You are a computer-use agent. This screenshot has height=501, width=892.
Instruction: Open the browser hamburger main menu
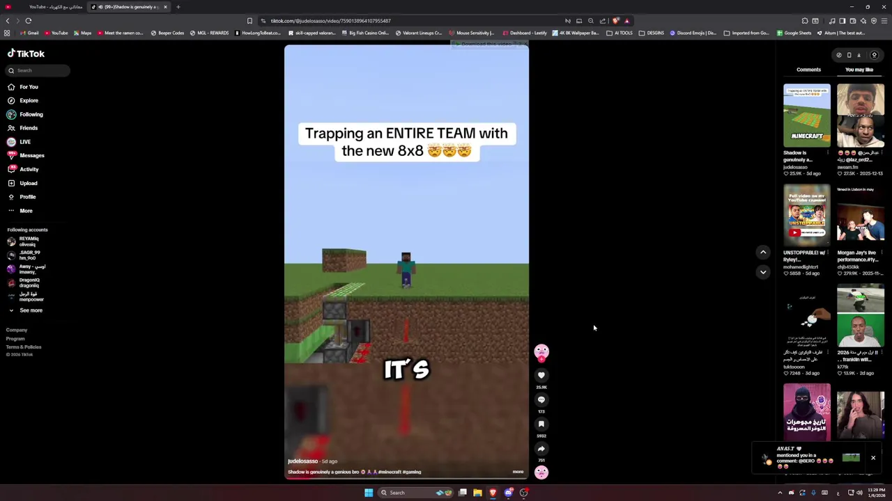tap(884, 21)
